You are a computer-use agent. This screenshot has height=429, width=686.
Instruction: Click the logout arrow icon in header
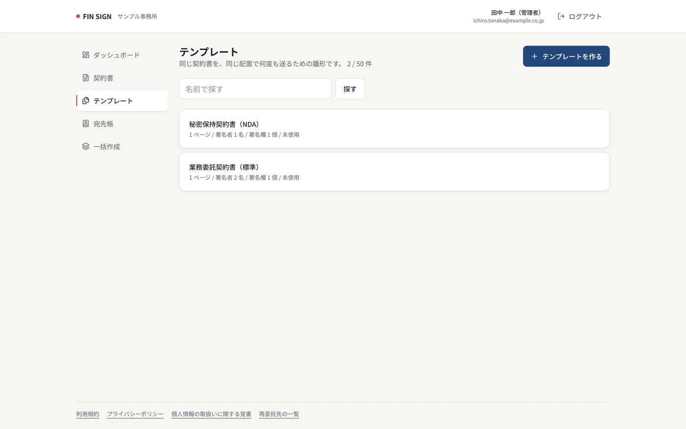pos(561,16)
